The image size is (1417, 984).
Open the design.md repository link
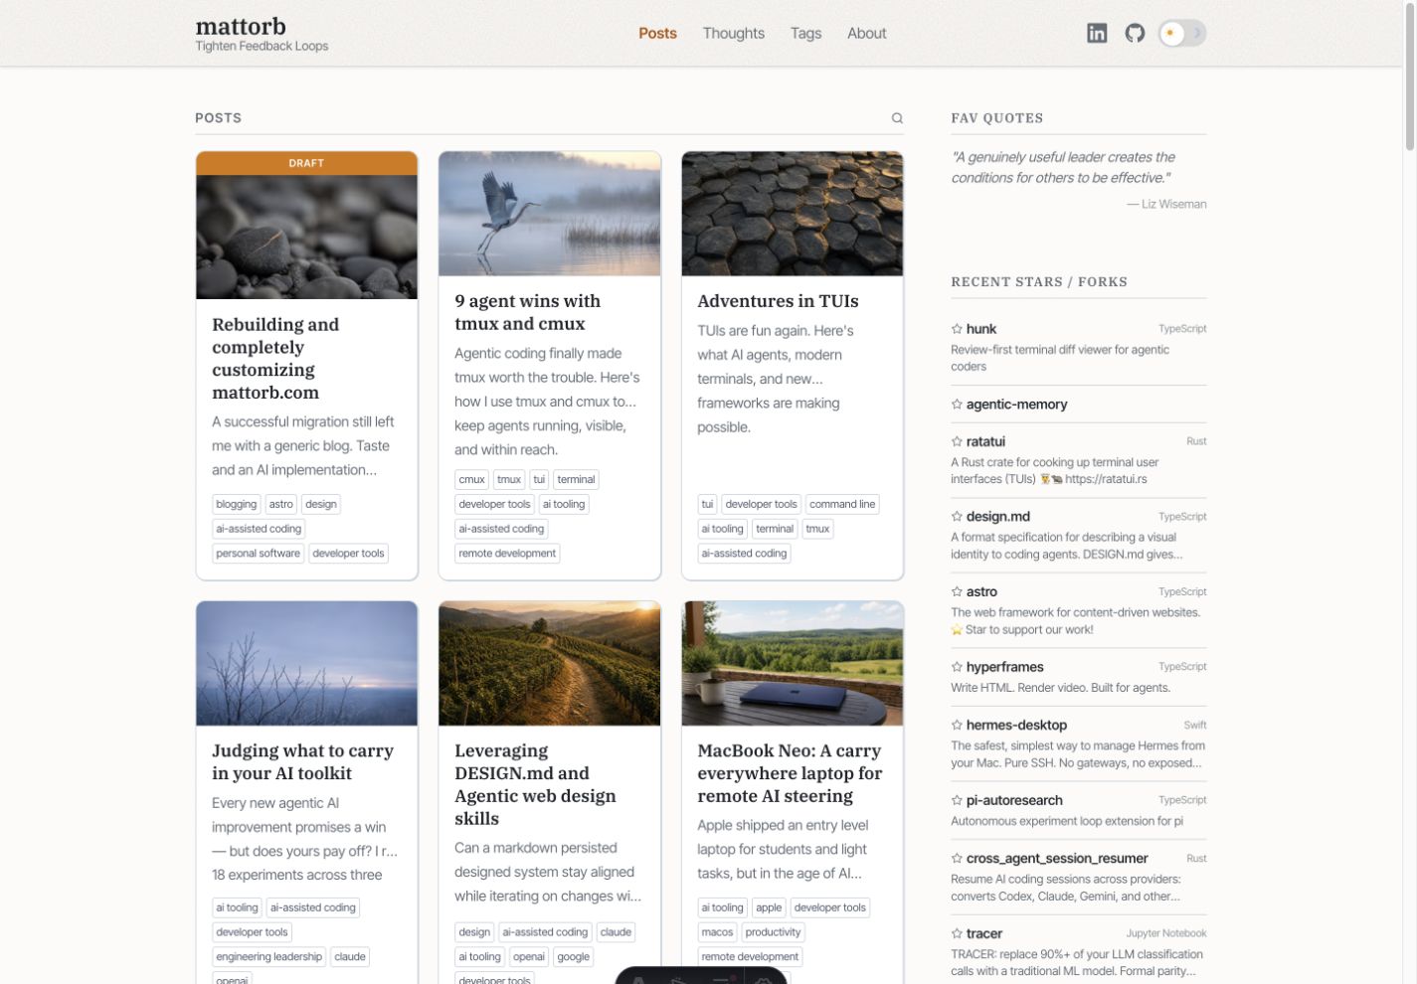(x=997, y=517)
